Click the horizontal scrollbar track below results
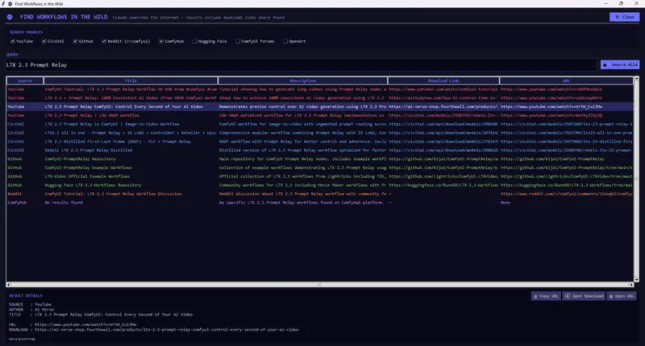Image resolution: width=645 pixels, height=346 pixels. (320, 284)
